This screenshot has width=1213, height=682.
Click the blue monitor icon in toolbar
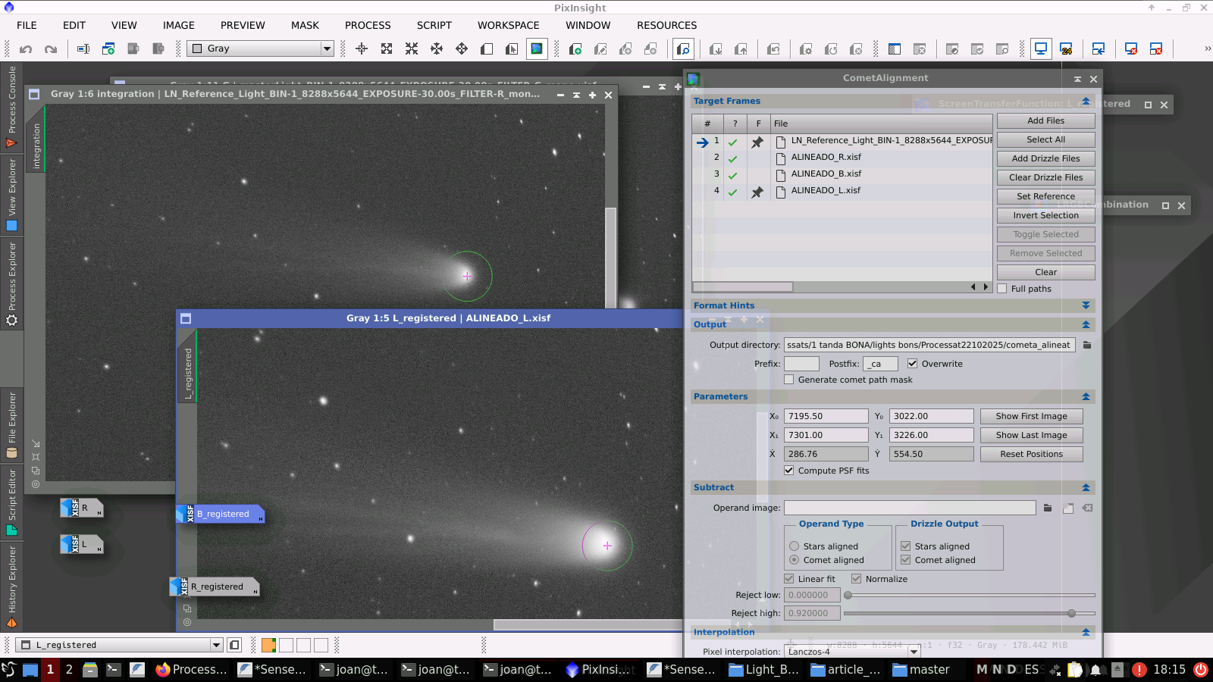tap(1041, 49)
